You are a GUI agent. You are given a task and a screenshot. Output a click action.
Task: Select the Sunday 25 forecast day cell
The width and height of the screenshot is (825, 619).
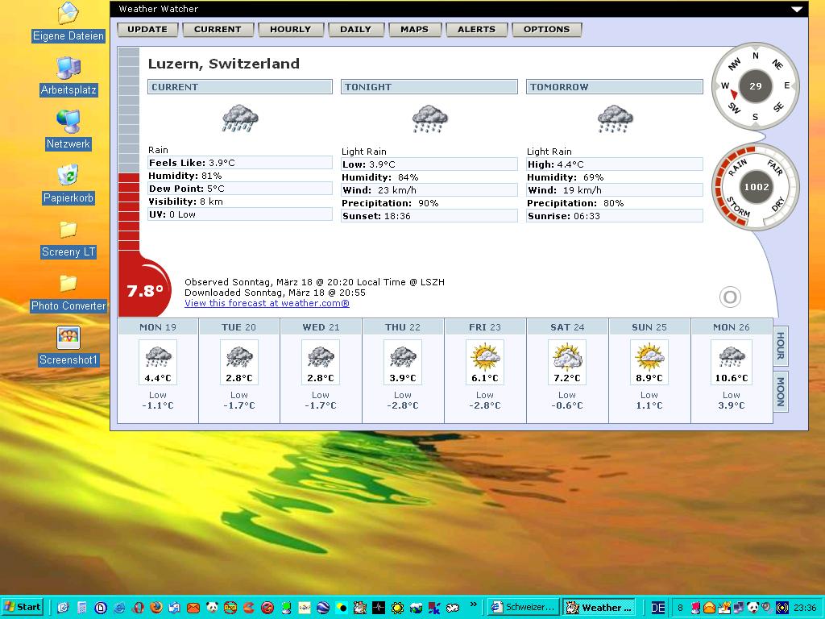pos(649,371)
